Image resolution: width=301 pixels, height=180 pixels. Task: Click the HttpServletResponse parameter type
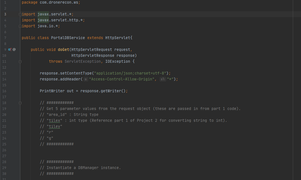coord(93,56)
